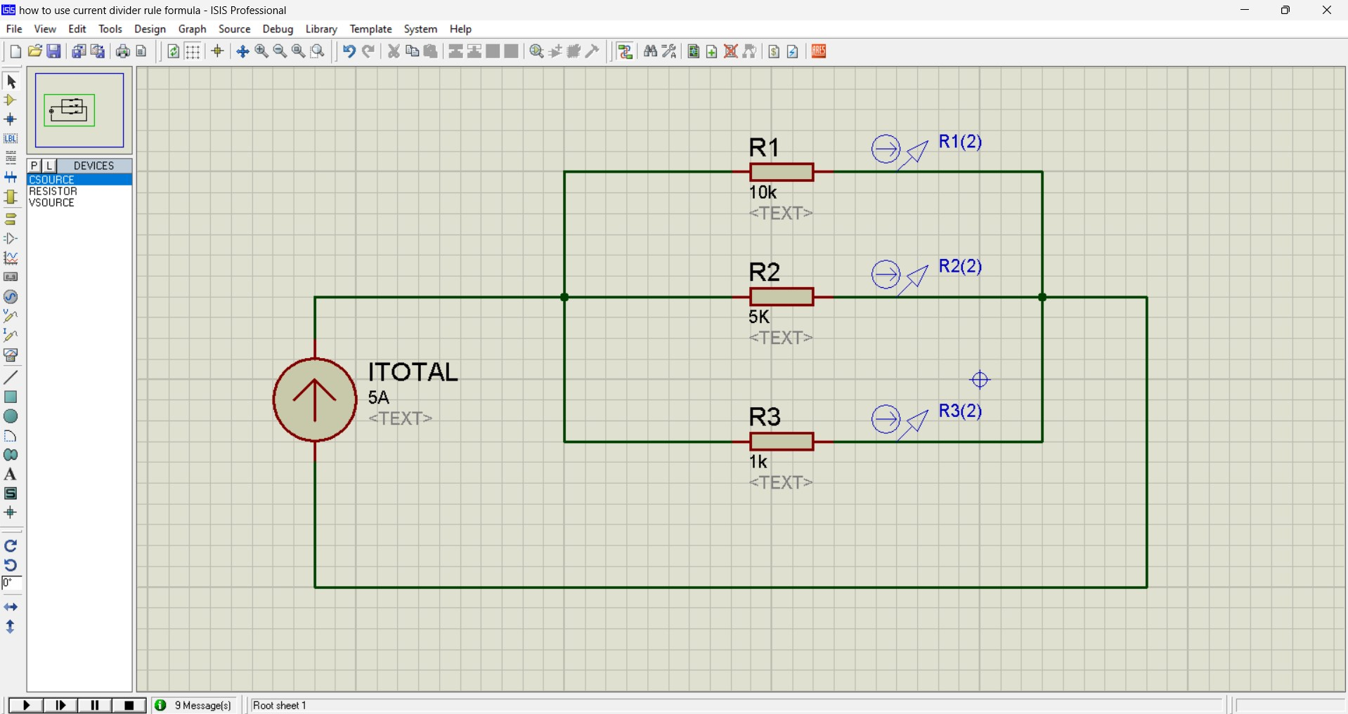Click the rotation angle input field
The width and height of the screenshot is (1348, 714).
pyautogui.click(x=12, y=583)
